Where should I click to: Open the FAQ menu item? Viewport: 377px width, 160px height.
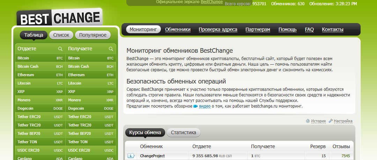click(x=309, y=30)
